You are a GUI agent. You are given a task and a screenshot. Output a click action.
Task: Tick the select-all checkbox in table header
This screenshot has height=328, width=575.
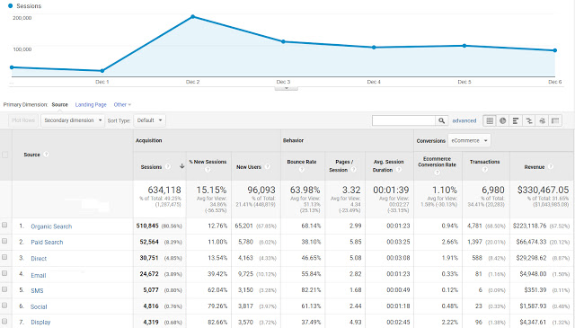[5, 155]
